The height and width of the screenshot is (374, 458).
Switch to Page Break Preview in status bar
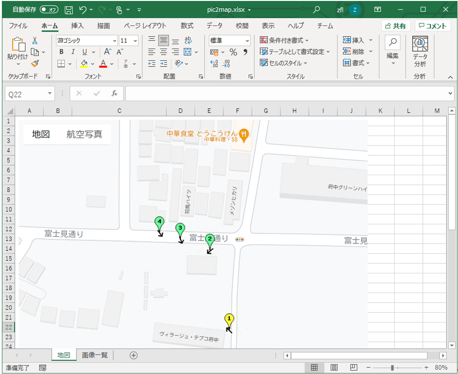(x=353, y=367)
